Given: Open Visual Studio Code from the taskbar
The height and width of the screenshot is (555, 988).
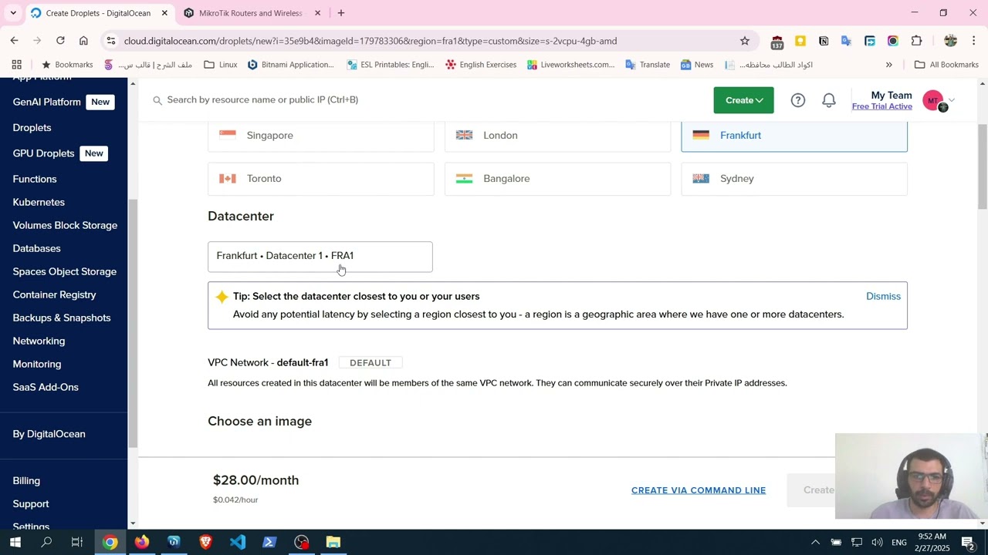Looking at the screenshot, I should (238, 542).
